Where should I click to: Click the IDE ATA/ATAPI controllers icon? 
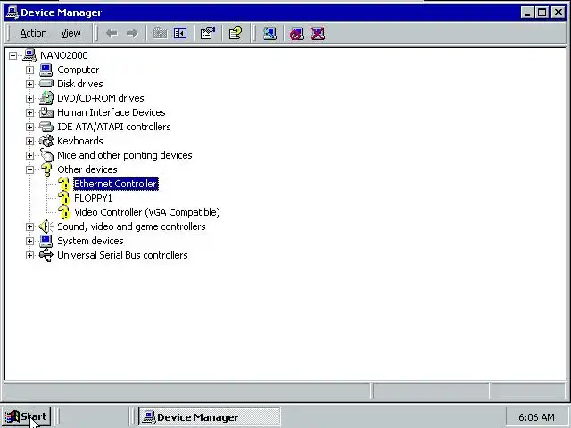coord(46,127)
